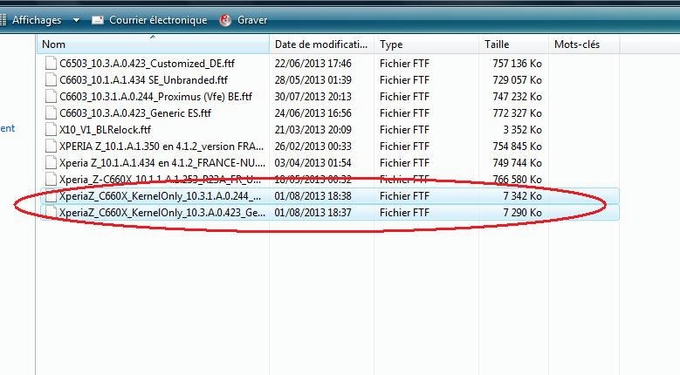Click the date 03/04/2013 01:54

(x=313, y=163)
